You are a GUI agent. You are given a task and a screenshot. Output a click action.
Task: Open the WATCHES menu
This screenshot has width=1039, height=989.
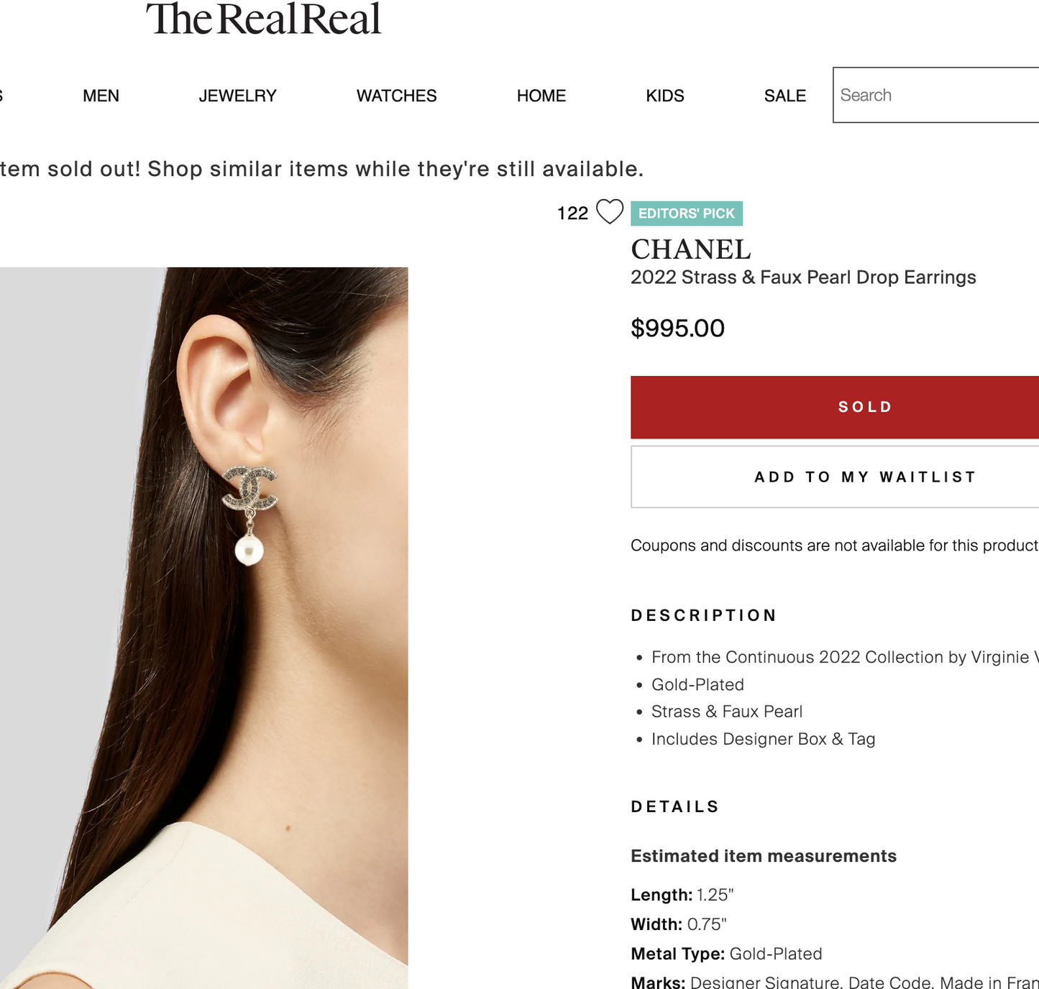coord(397,96)
